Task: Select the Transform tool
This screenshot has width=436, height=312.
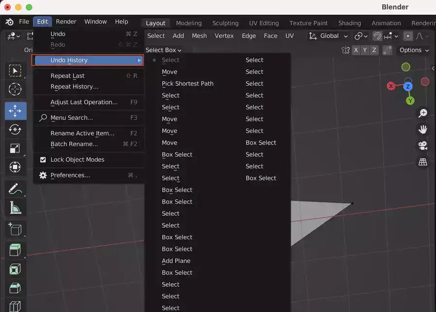Action: [16, 167]
